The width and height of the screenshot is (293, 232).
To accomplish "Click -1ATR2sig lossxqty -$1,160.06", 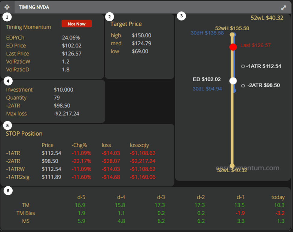I will click(142, 177).
